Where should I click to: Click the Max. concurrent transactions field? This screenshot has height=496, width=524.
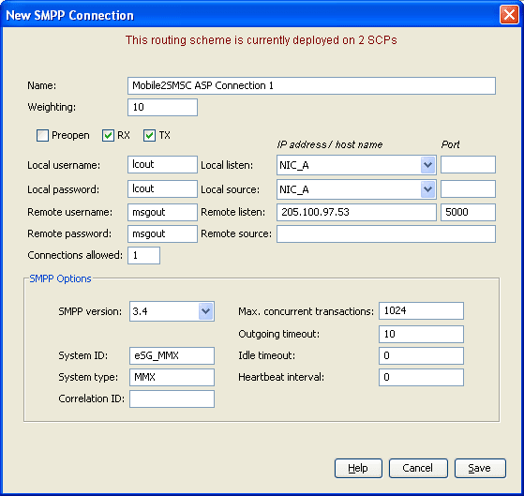click(x=421, y=311)
